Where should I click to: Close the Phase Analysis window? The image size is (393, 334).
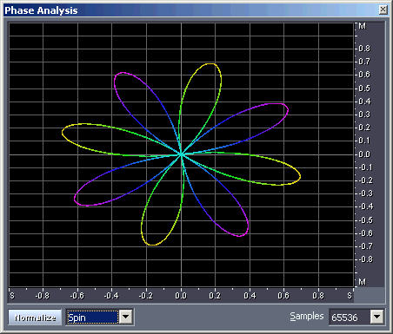click(x=383, y=10)
